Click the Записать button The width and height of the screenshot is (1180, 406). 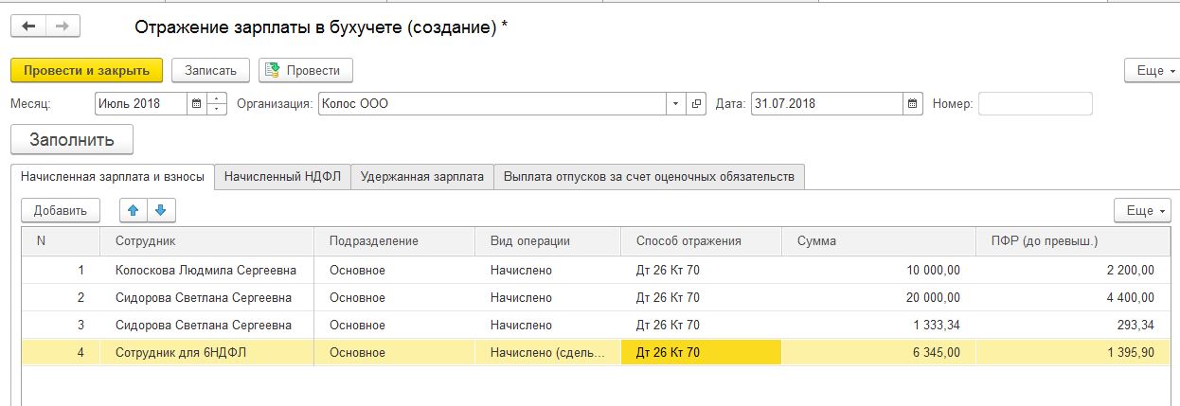pos(210,71)
